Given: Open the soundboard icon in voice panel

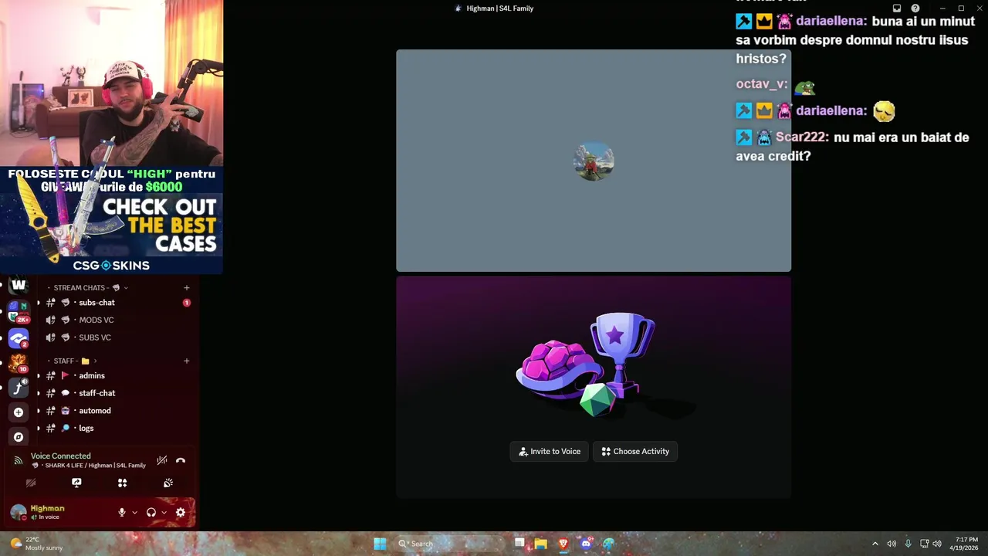Looking at the screenshot, I should [x=168, y=483].
